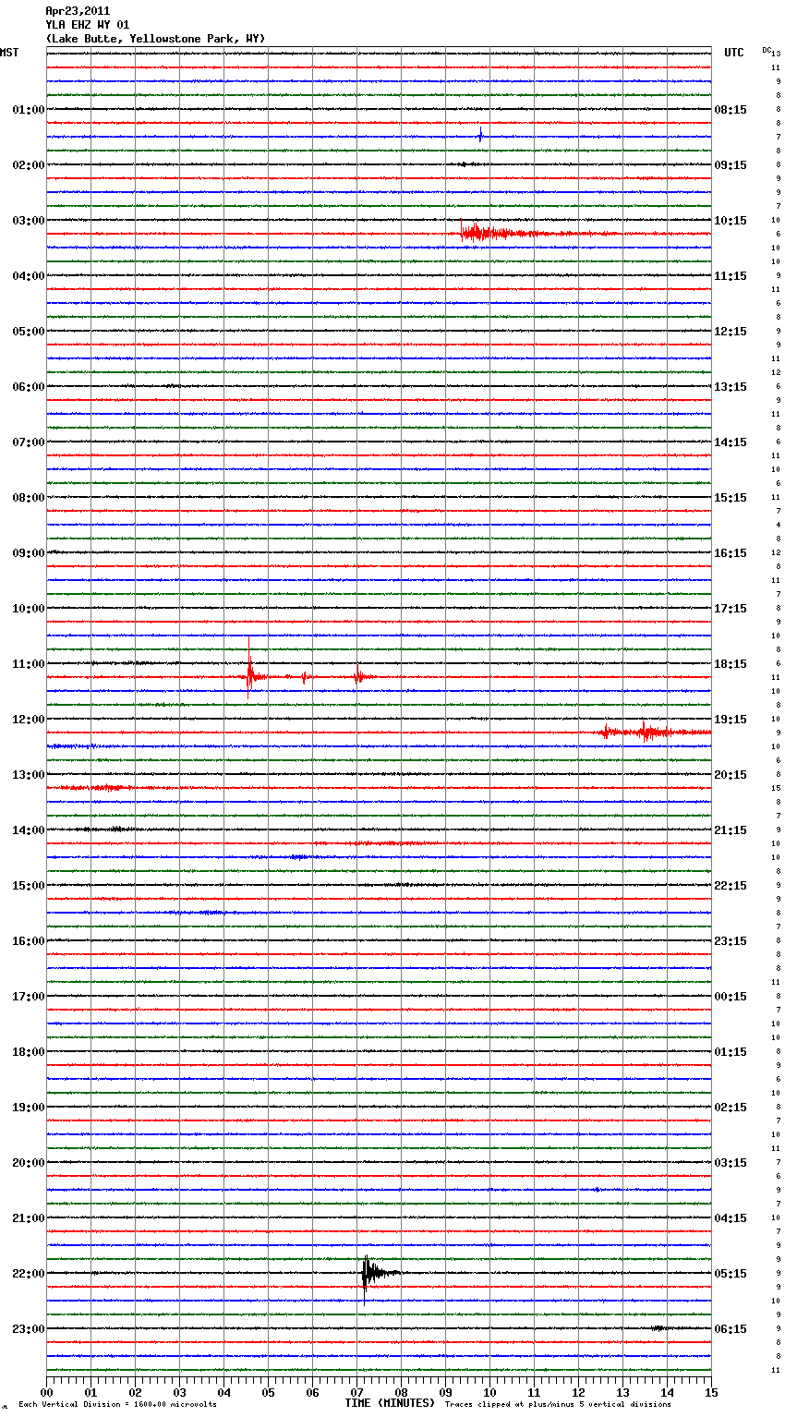Click the 10:15 UTC time label

(731, 221)
